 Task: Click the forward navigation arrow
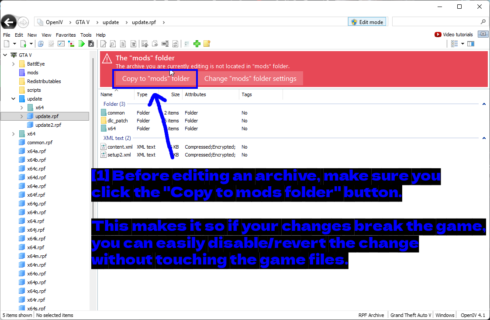[x=23, y=22]
